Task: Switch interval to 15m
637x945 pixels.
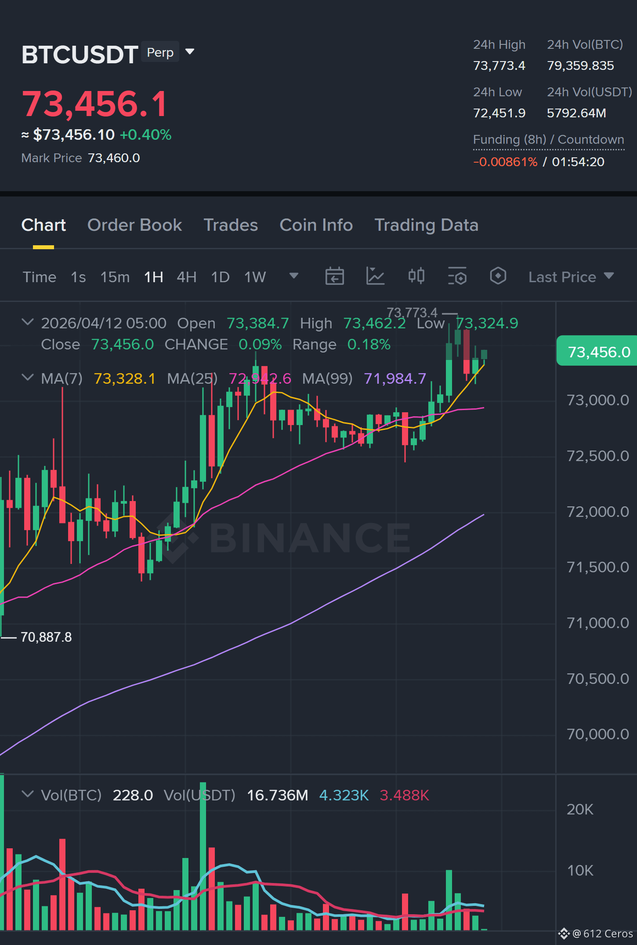Action: pos(115,277)
